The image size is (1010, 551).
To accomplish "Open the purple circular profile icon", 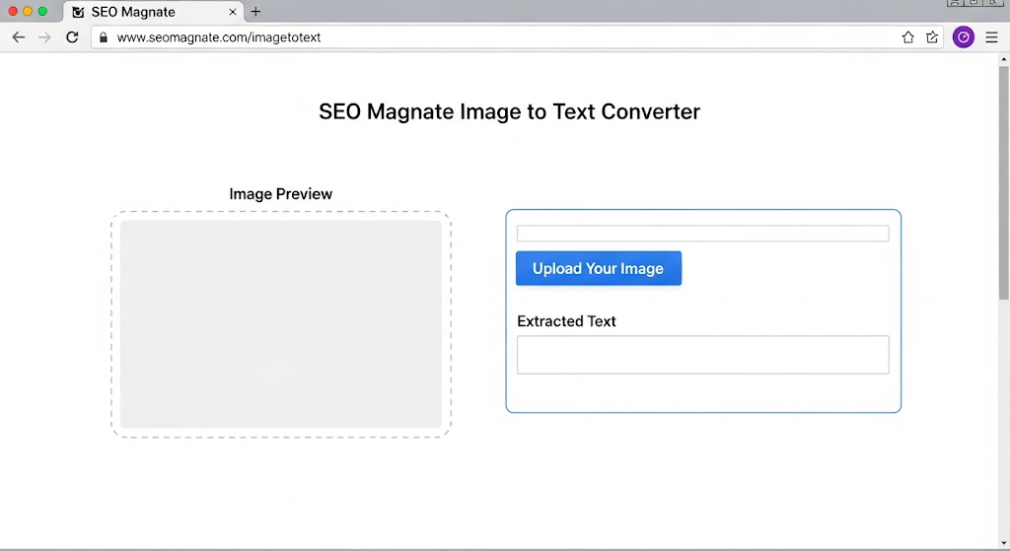I will [x=964, y=37].
